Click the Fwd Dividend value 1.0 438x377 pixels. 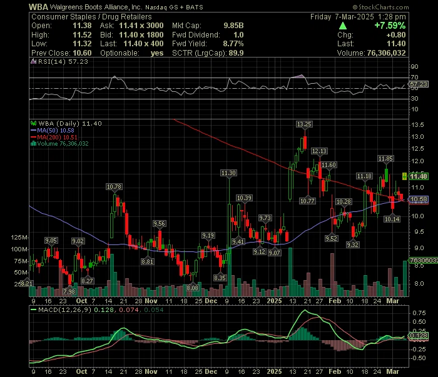[x=238, y=35]
